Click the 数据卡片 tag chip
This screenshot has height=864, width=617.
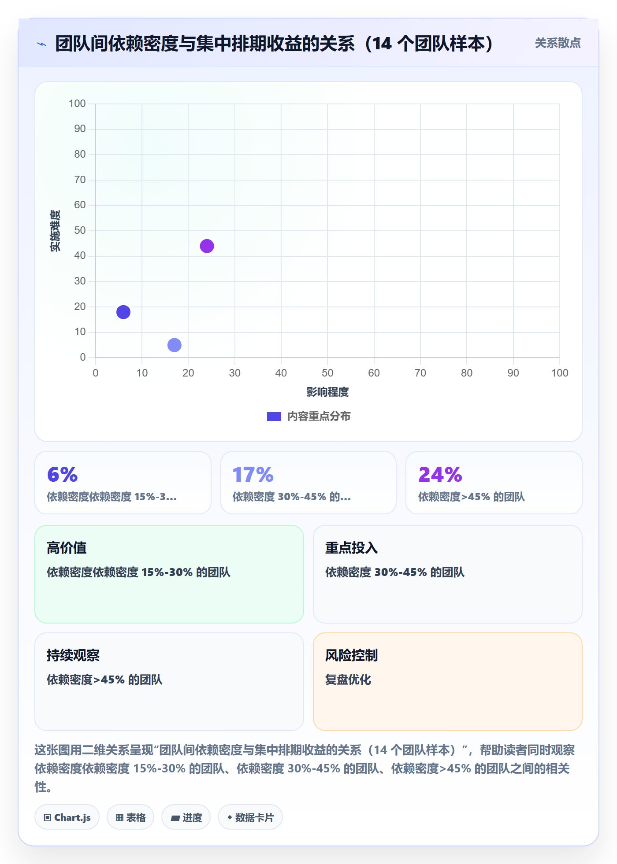point(250,817)
